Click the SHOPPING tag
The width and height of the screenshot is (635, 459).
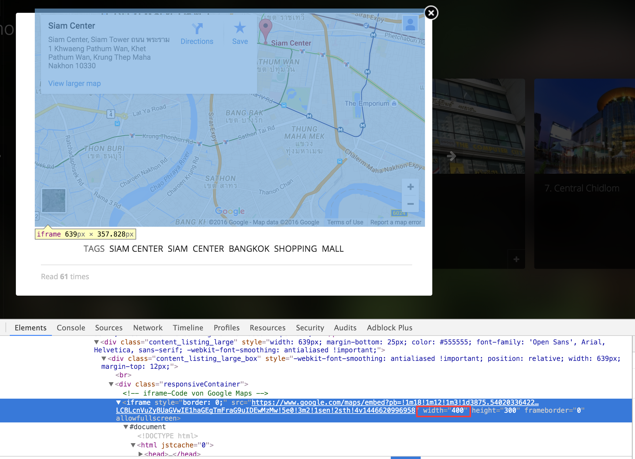296,249
